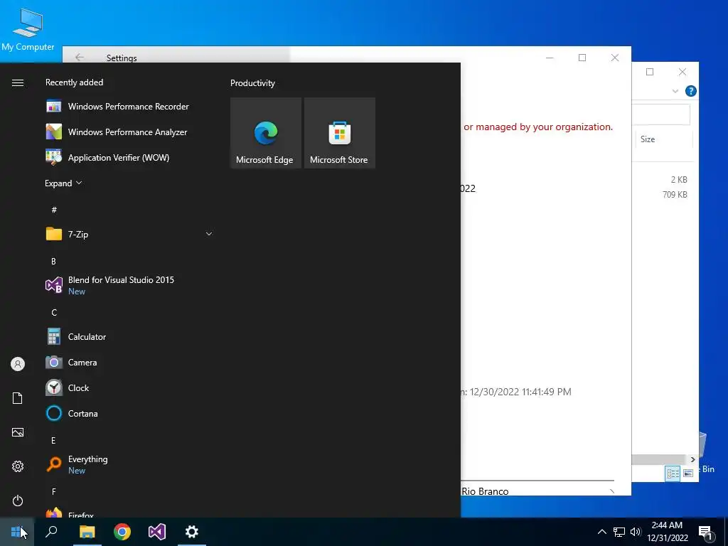The image size is (728, 546).
Task: Switch to Settings on the taskbar
Action: pos(192,532)
